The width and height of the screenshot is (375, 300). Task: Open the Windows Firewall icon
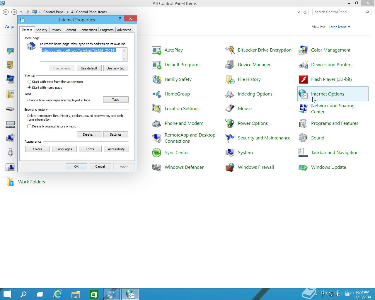[x=230, y=167]
